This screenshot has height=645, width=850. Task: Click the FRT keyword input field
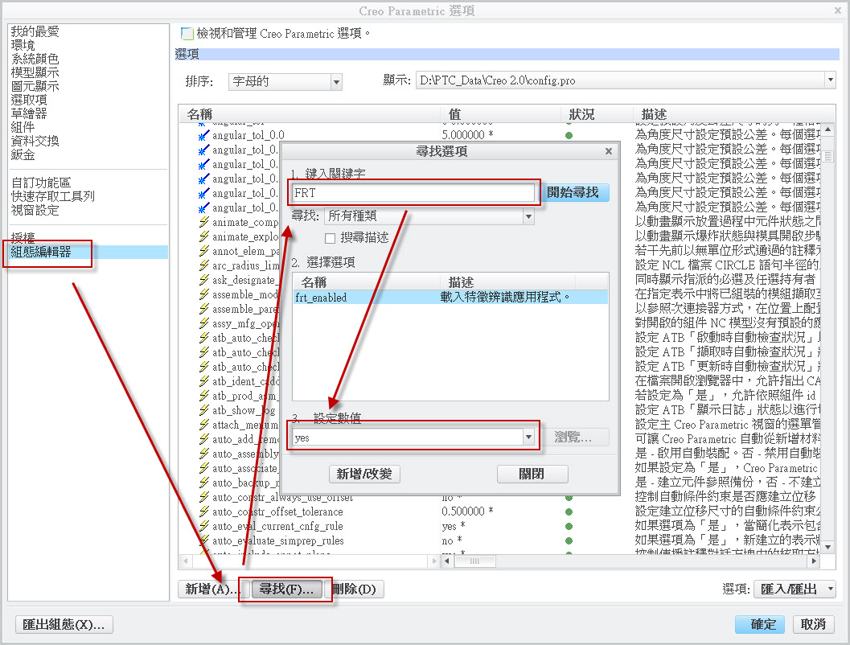click(x=413, y=193)
